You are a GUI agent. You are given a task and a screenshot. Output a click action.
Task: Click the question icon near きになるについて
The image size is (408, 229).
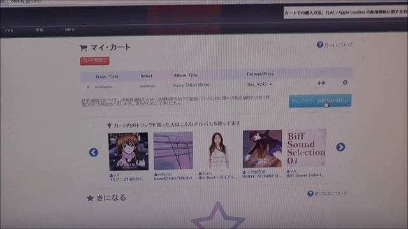point(310,193)
